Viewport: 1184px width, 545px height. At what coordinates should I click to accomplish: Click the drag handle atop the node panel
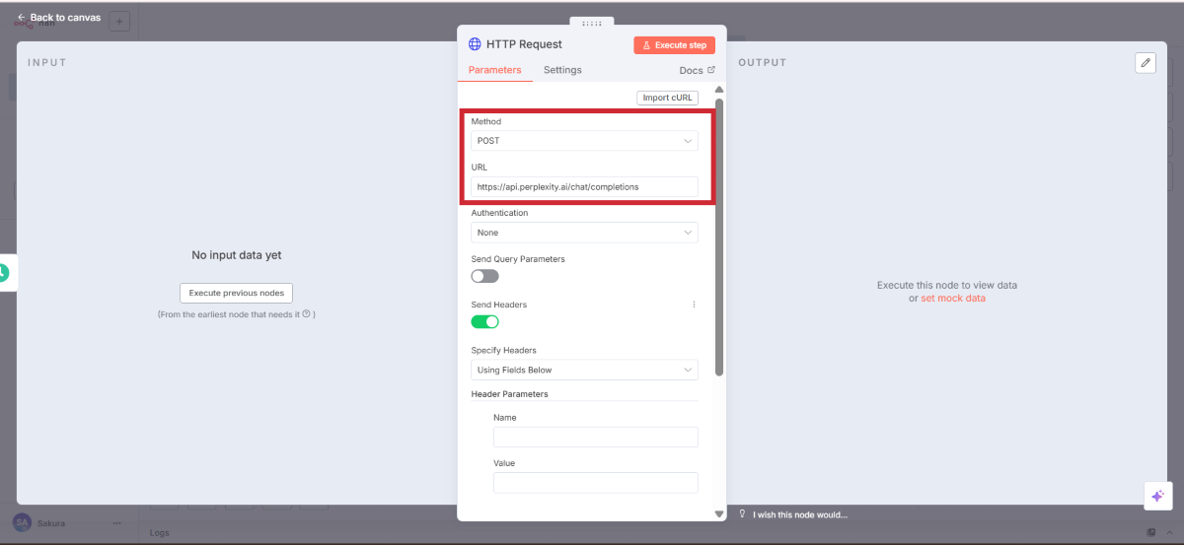[x=592, y=23]
